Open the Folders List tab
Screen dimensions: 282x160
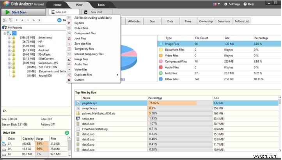241,21
